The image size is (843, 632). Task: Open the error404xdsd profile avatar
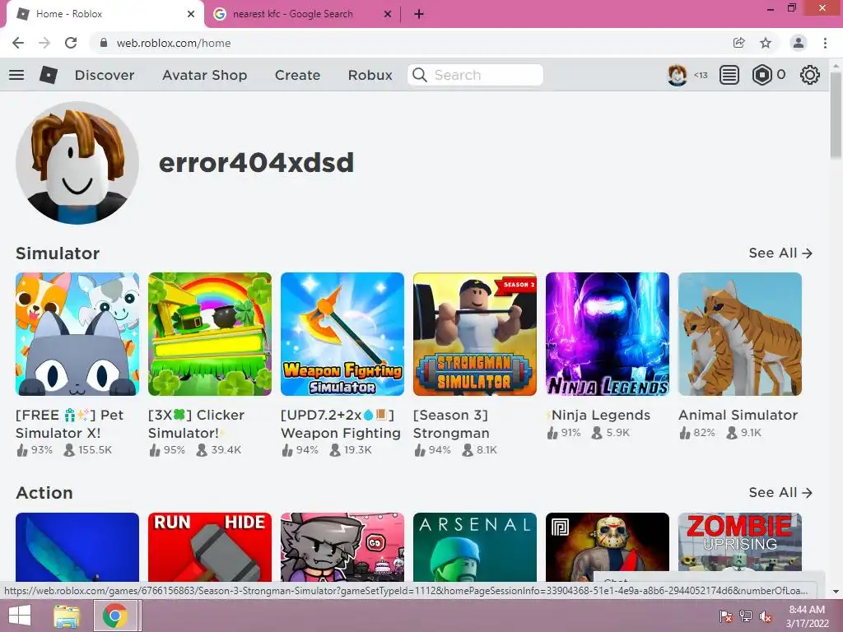click(x=77, y=163)
